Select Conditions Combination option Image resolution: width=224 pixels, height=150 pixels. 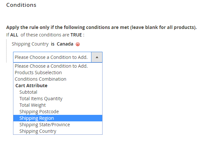[40, 79]
